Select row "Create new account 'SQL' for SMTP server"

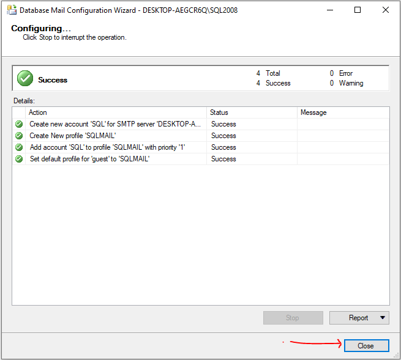(201, 124)
